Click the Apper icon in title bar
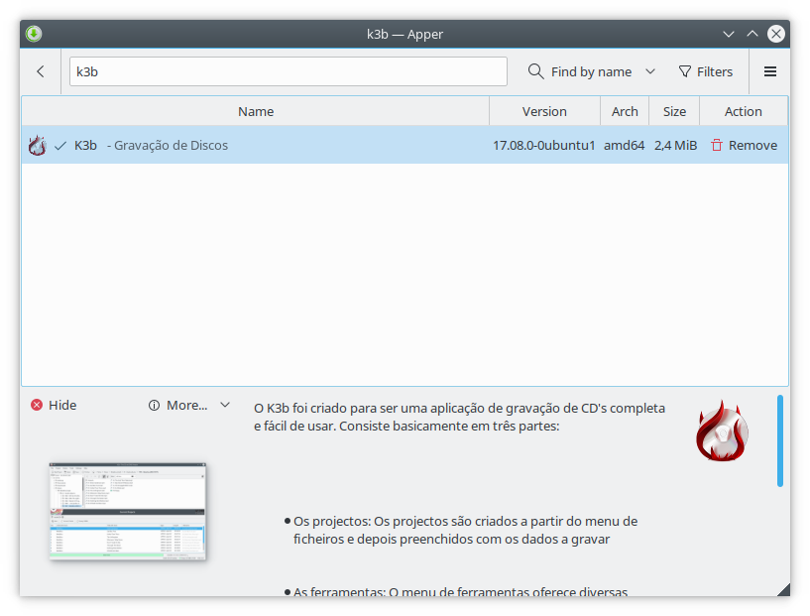 click(x=34, y=34)
